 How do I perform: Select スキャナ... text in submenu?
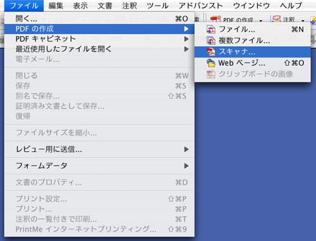pos(237,52)
